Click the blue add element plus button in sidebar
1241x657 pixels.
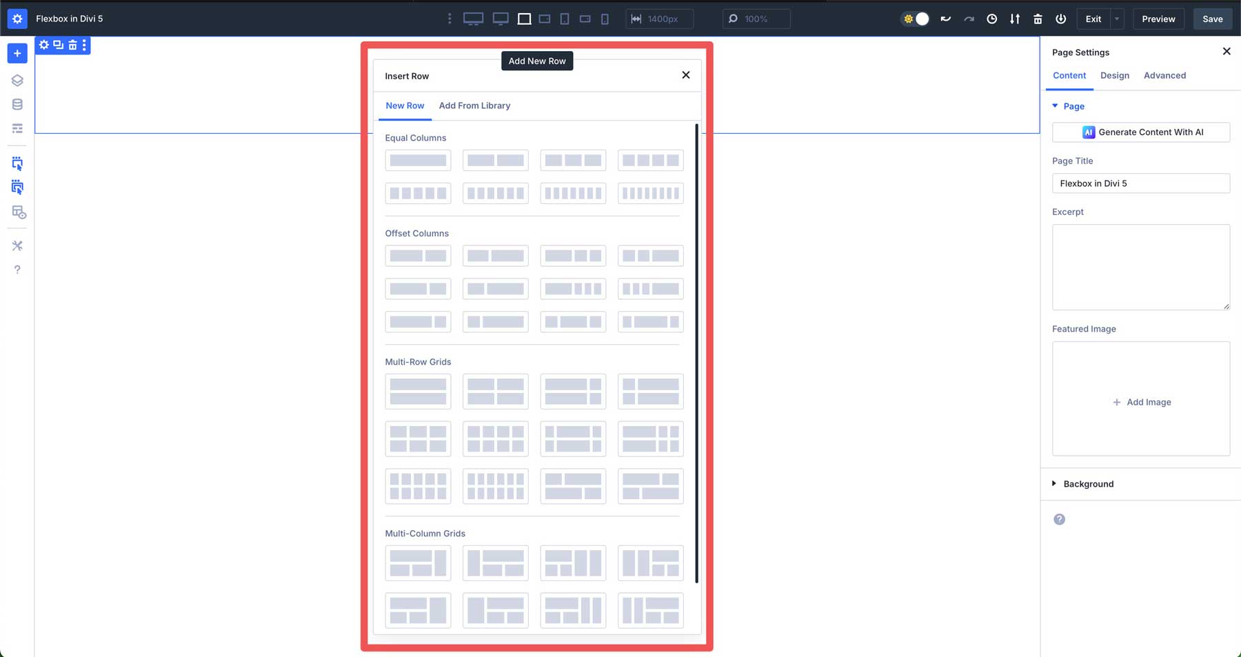coord(17,52)
